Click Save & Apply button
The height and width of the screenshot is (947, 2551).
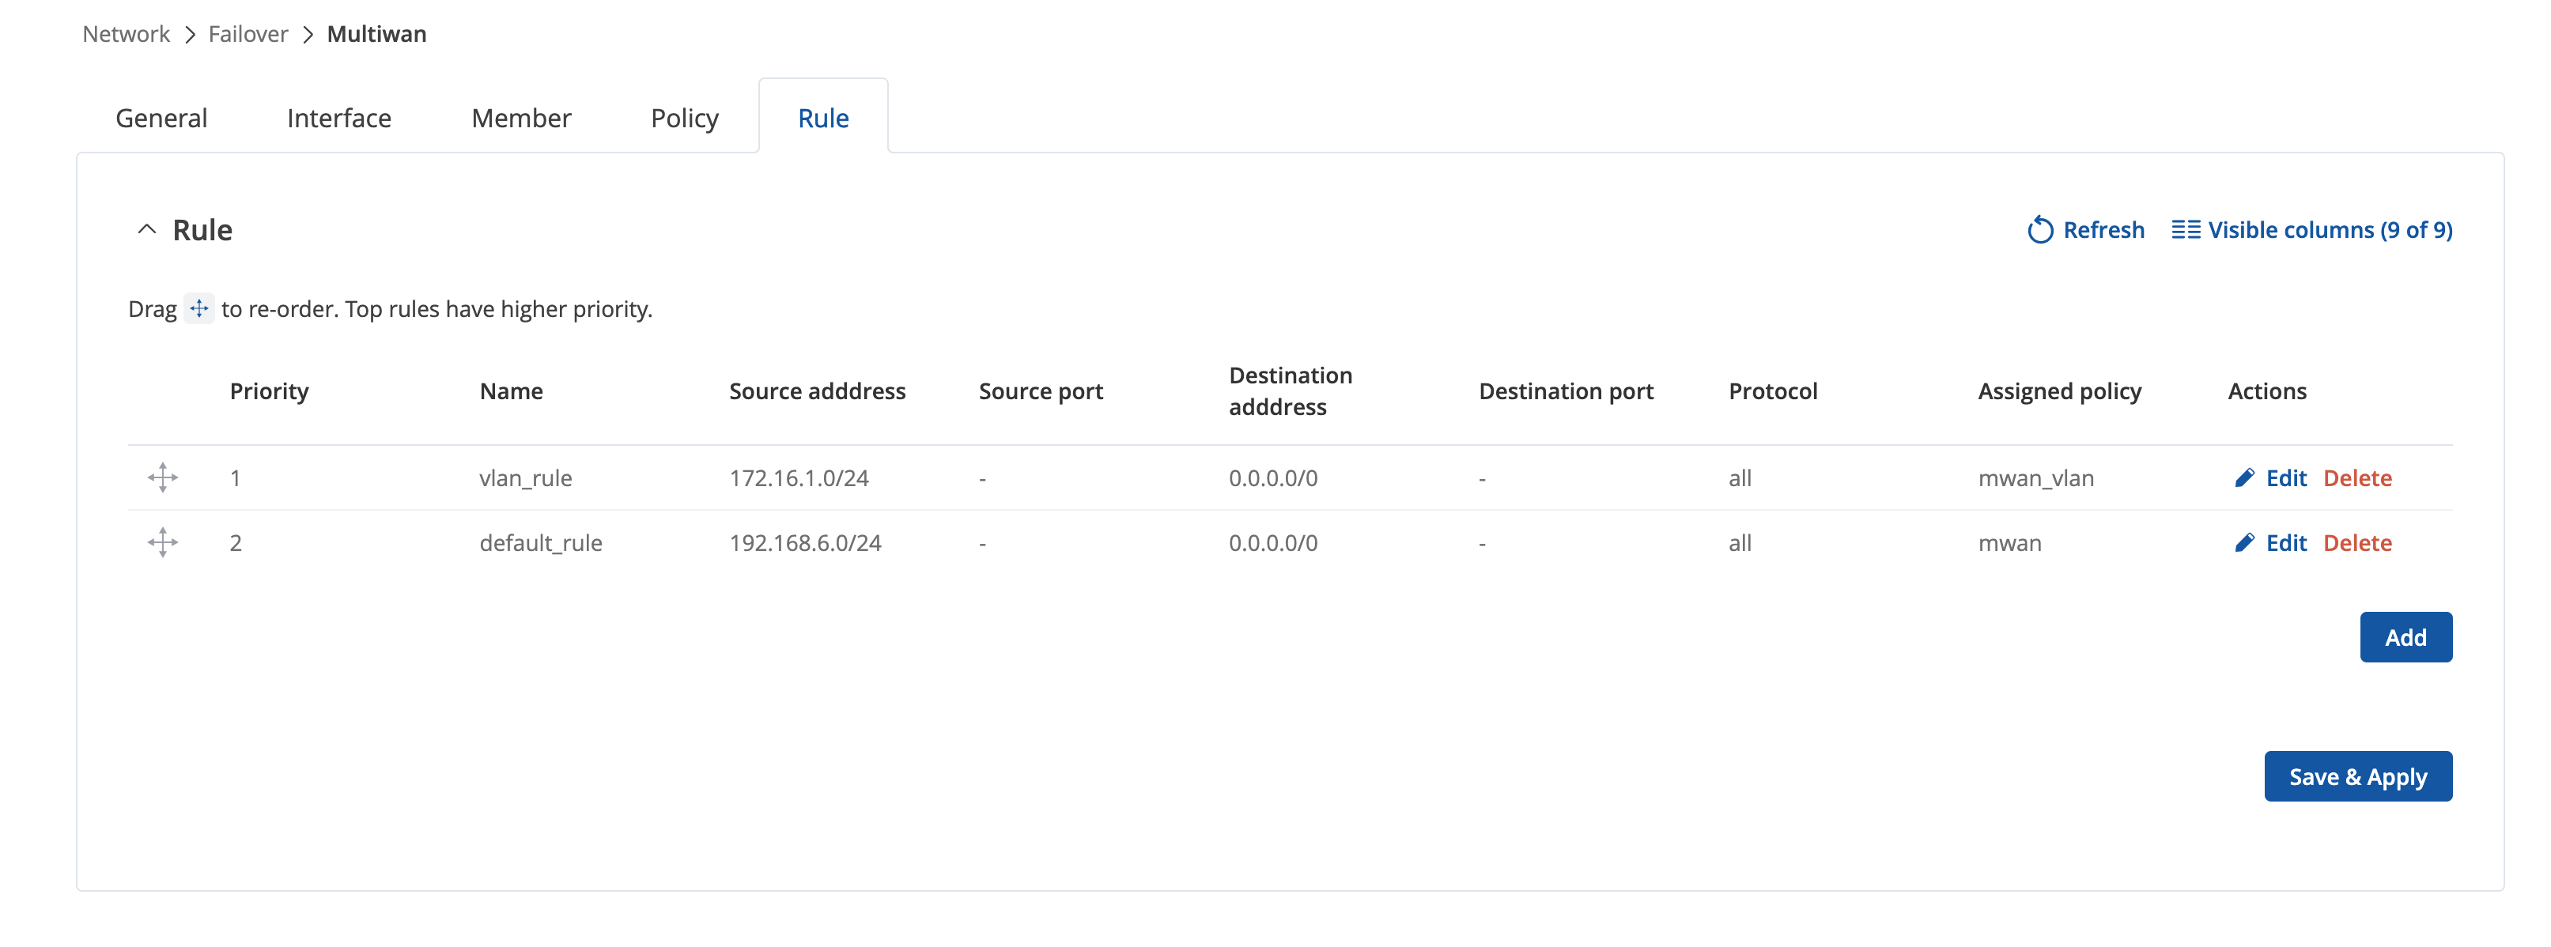(2357, 775)
